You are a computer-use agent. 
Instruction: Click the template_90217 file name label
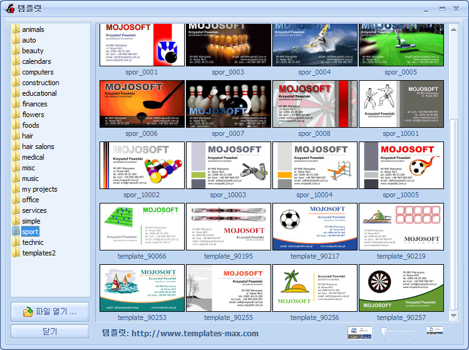315,256
